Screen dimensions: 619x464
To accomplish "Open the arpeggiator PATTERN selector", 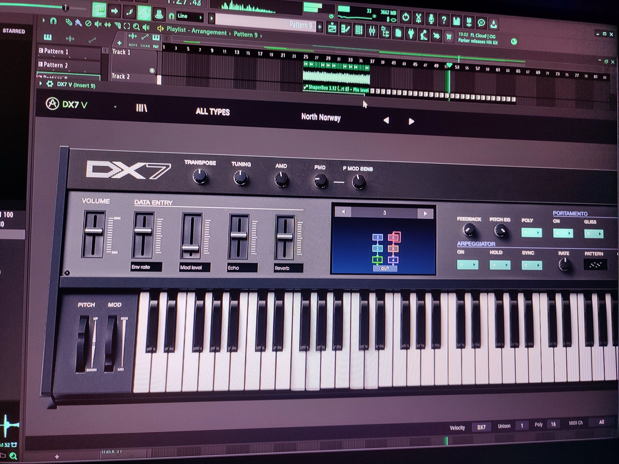I will [595, 264].
